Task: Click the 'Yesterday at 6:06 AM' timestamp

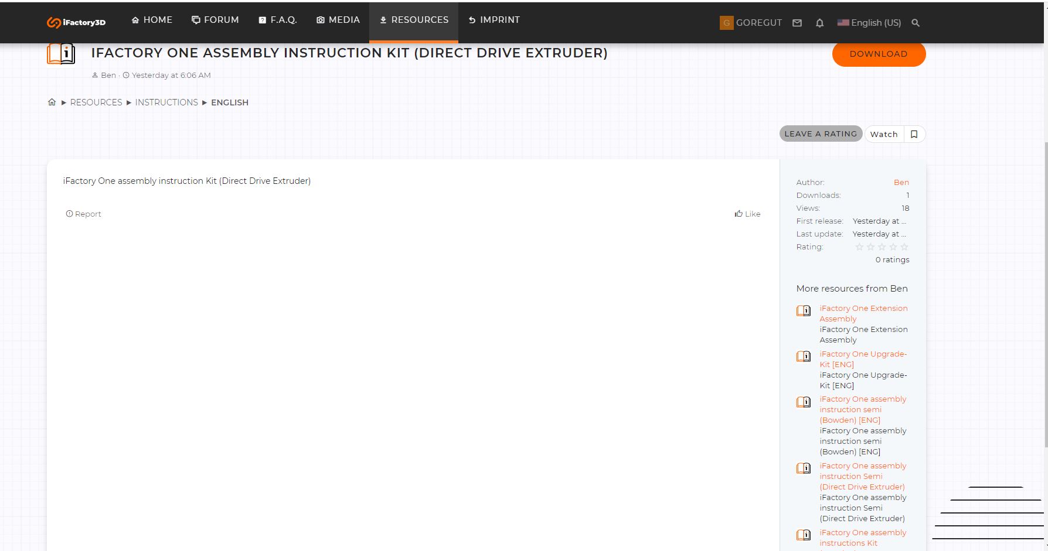Action: pyautogui.click(x=171, y=75)
